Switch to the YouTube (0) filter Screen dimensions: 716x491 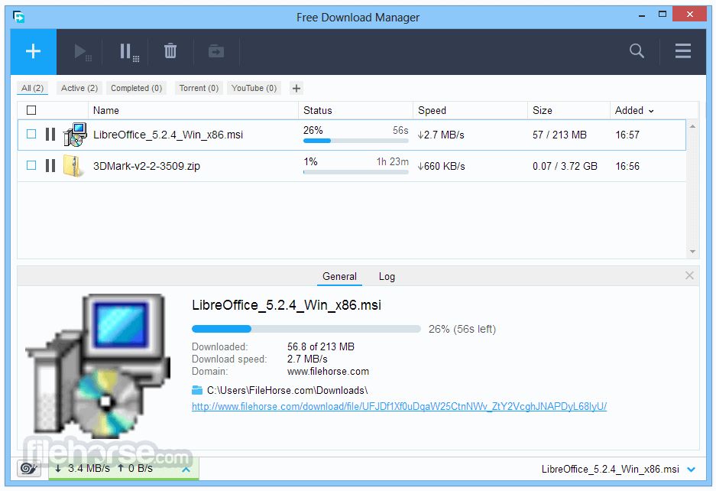254,88
